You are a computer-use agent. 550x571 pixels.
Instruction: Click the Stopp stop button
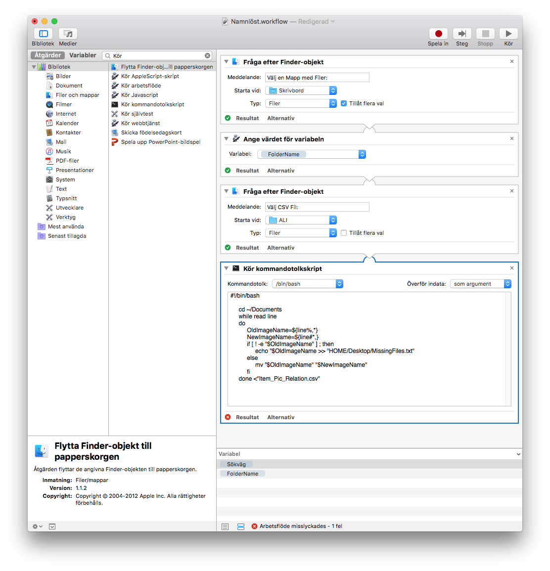[485, 34]
